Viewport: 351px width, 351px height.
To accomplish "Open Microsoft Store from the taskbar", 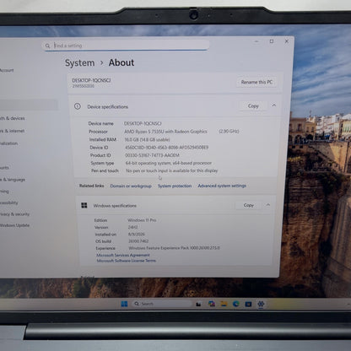I will [248, 304].
